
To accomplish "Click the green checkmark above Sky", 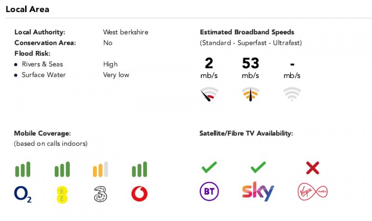I will click(258, 167).
